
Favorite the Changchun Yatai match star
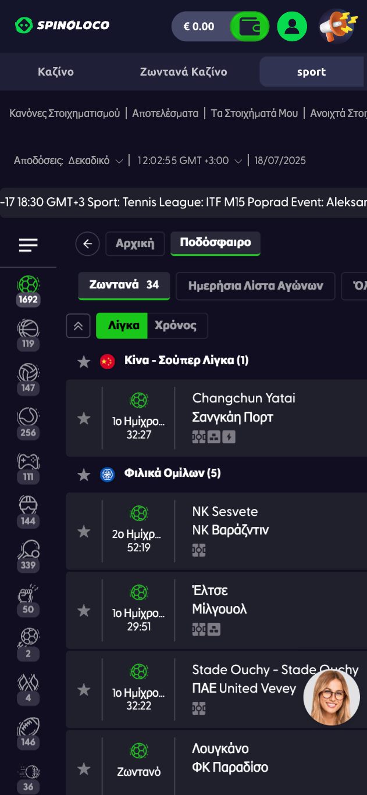(84, 418)
